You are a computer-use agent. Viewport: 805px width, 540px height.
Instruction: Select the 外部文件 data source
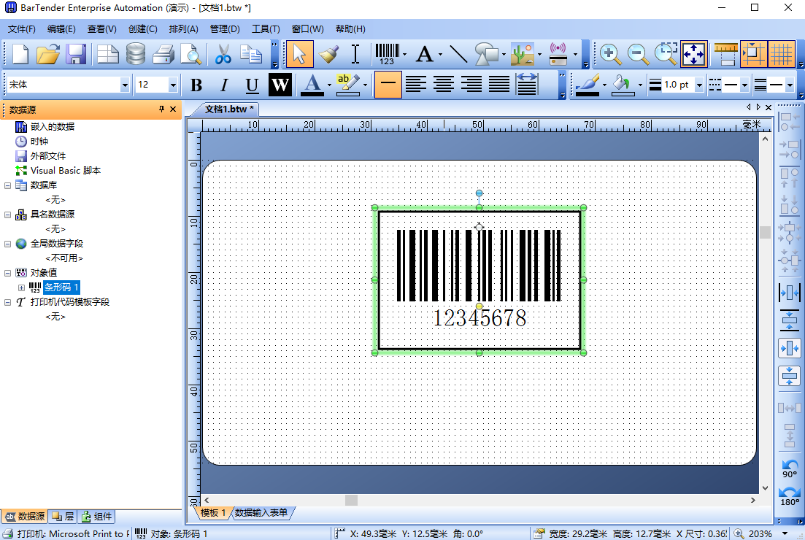(47, 155)
